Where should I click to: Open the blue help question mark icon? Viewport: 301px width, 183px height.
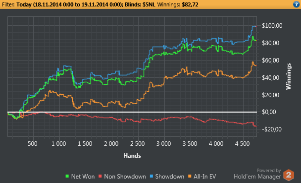(x=296, y=4)
